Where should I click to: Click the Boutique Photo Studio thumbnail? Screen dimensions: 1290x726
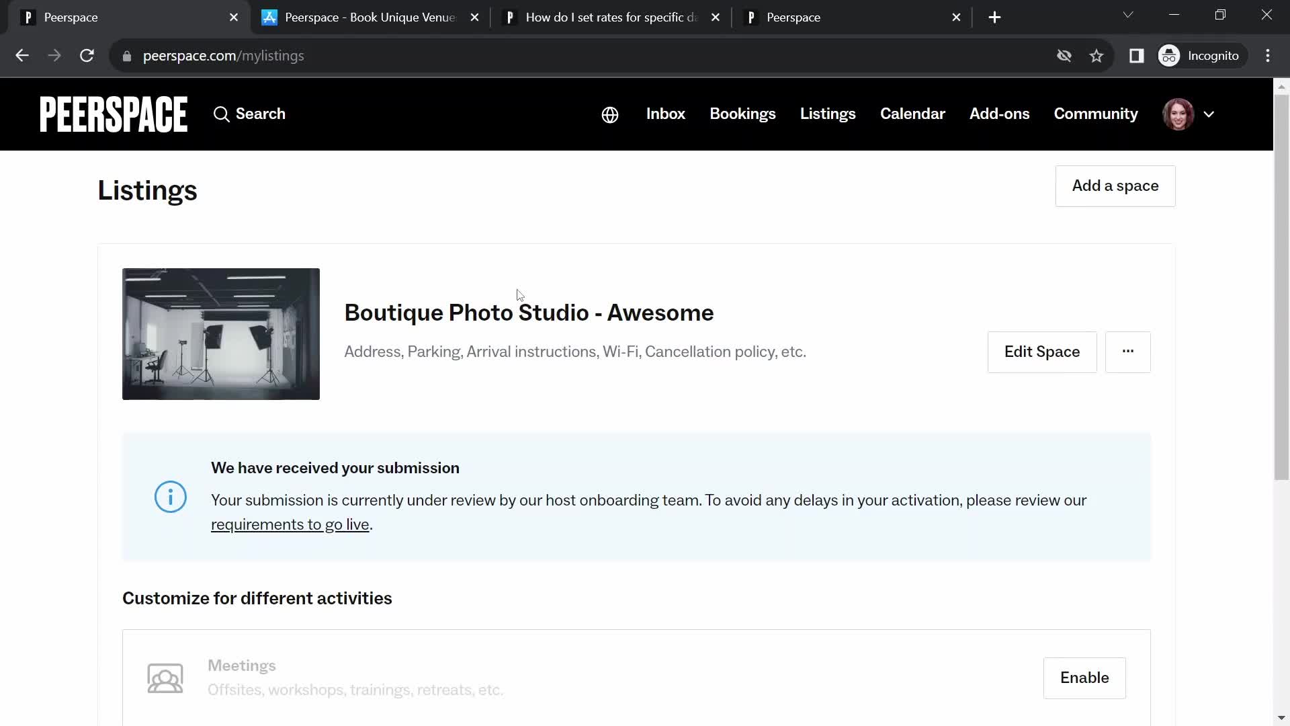[222, 333]
